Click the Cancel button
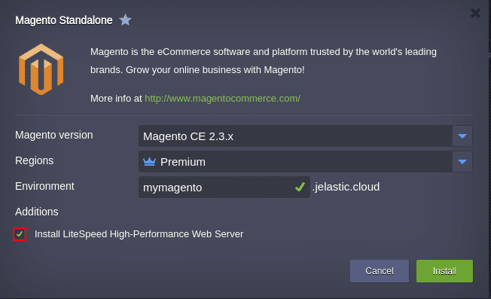Screen dimensions: 491x299 [380, 271]
